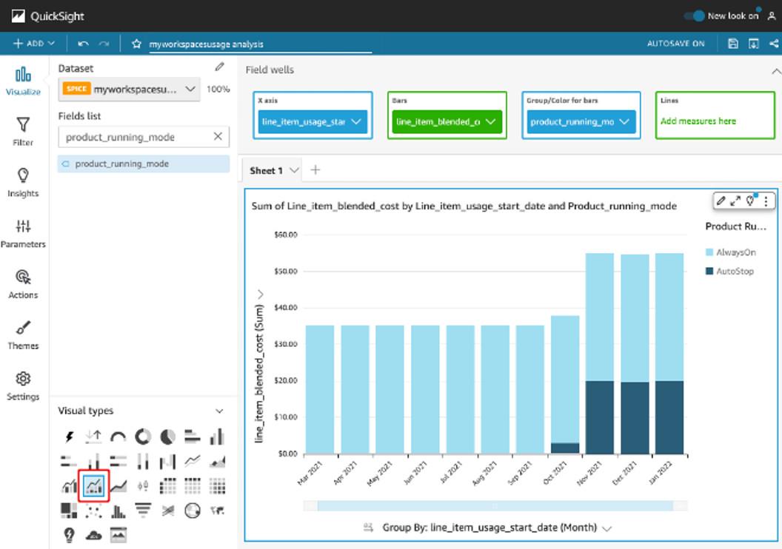Select the tree map visual type
782x549 pixels.
tap(69, 511)
